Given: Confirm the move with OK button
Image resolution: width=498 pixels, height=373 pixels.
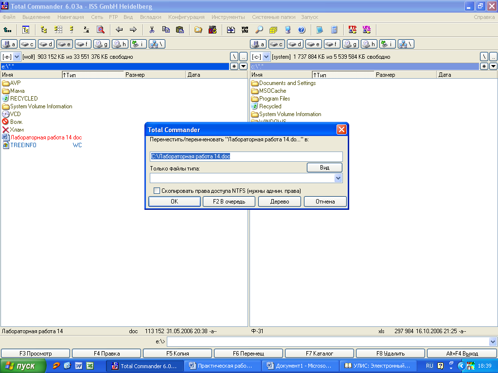Looking at the screenshot, I should (x=175, y=202).
